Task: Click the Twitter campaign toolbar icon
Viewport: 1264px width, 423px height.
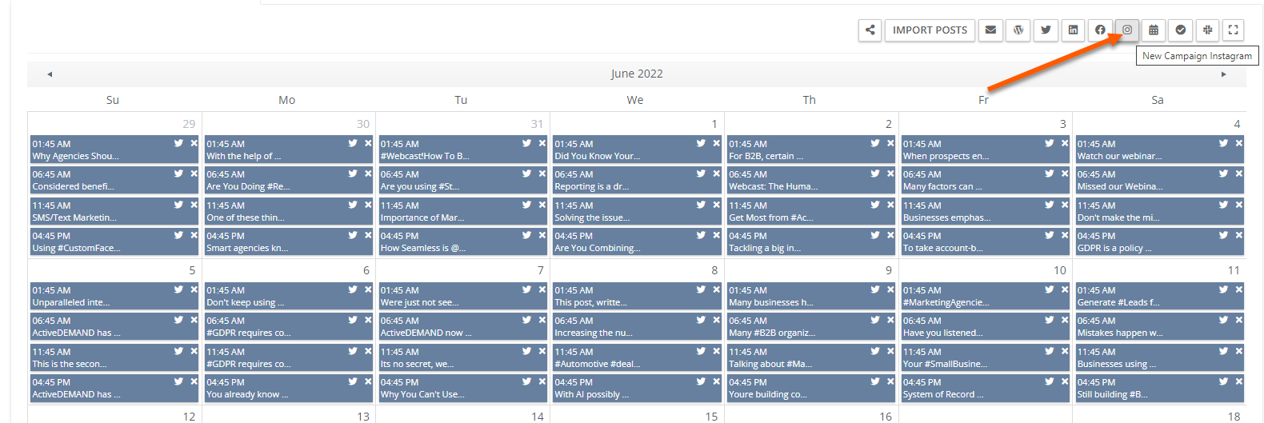Action: click(1046, 30)
